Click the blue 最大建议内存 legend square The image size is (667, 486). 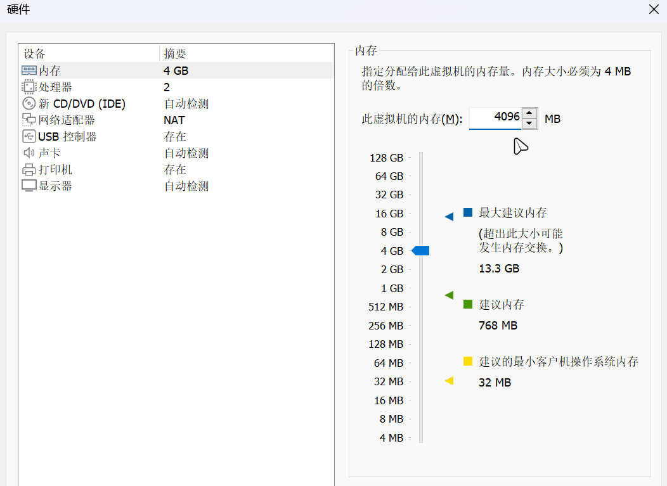tap(468, 212)
